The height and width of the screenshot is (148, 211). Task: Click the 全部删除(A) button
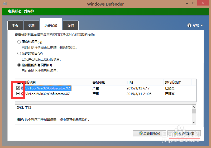point(150,133)
